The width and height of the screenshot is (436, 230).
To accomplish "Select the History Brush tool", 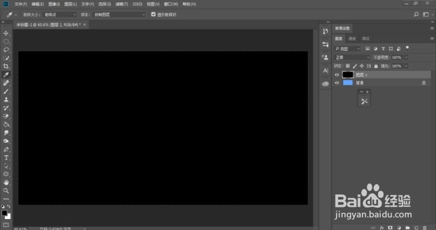I will (x=6, y=108).
